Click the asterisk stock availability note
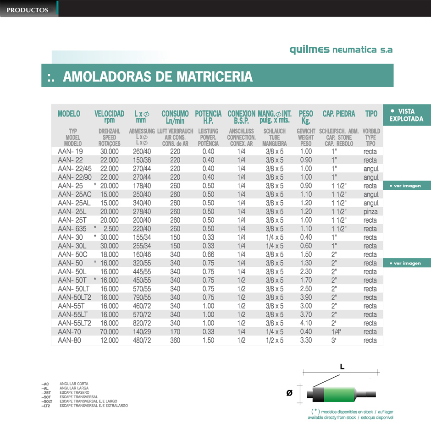The width and height of the screenshot is (431, 440). tap(351, 415)
